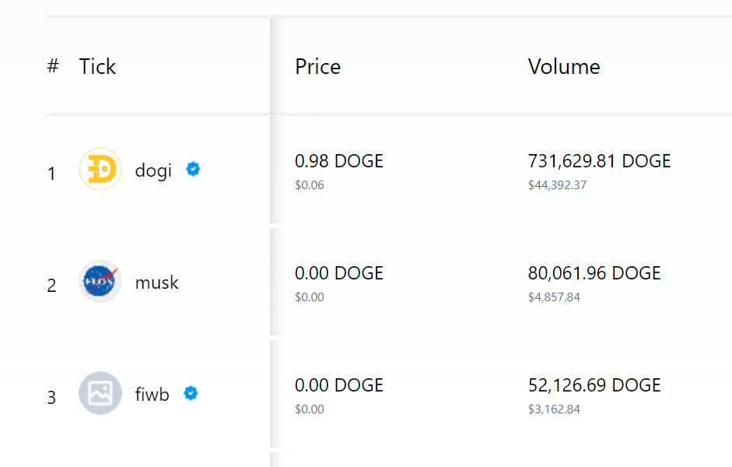Click dogi volume 731,629.81 DOGE

point(599,161)
